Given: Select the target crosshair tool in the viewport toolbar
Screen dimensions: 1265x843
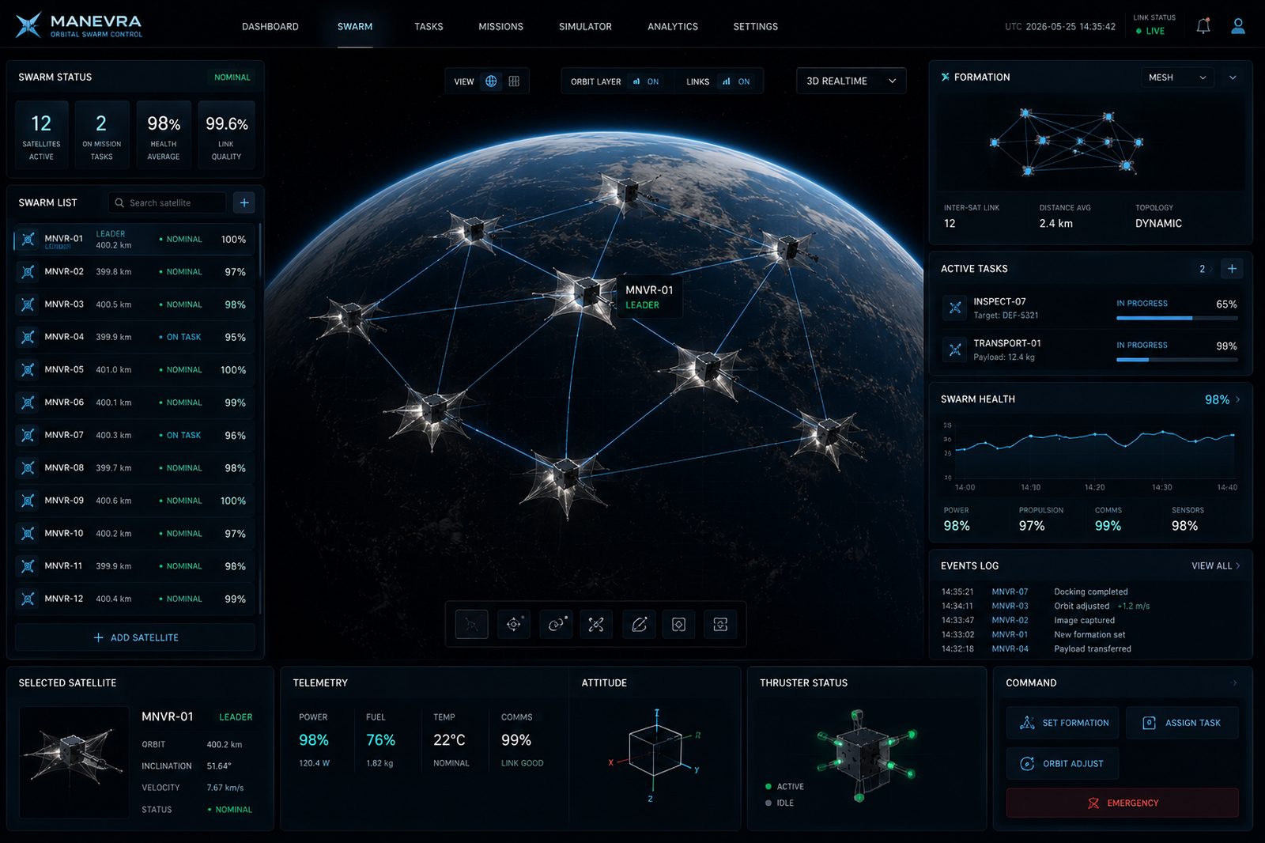Looking at the screenshot, I should pyautogui.click(x=514, y=624).
